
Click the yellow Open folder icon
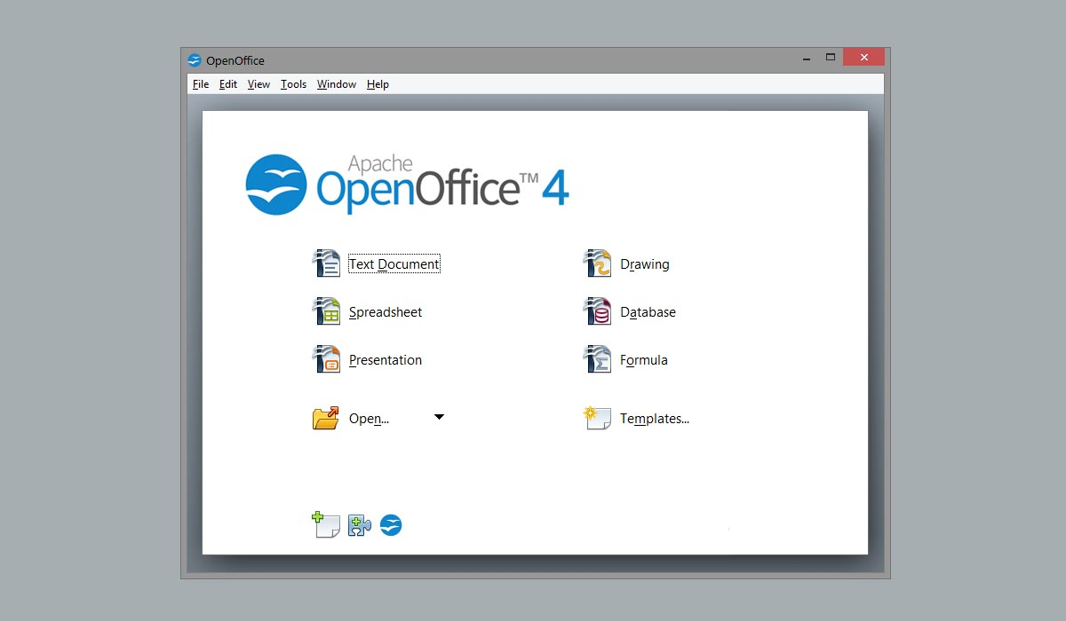click(x=326, y=418)
